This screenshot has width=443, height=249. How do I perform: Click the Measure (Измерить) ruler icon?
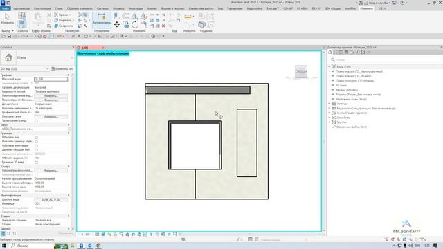(188, 17)
